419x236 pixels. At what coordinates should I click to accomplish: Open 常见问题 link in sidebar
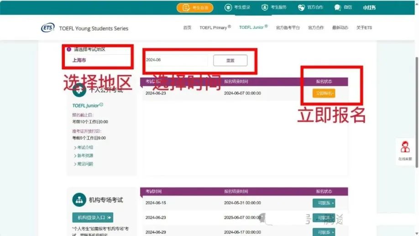tap(85, 164)
